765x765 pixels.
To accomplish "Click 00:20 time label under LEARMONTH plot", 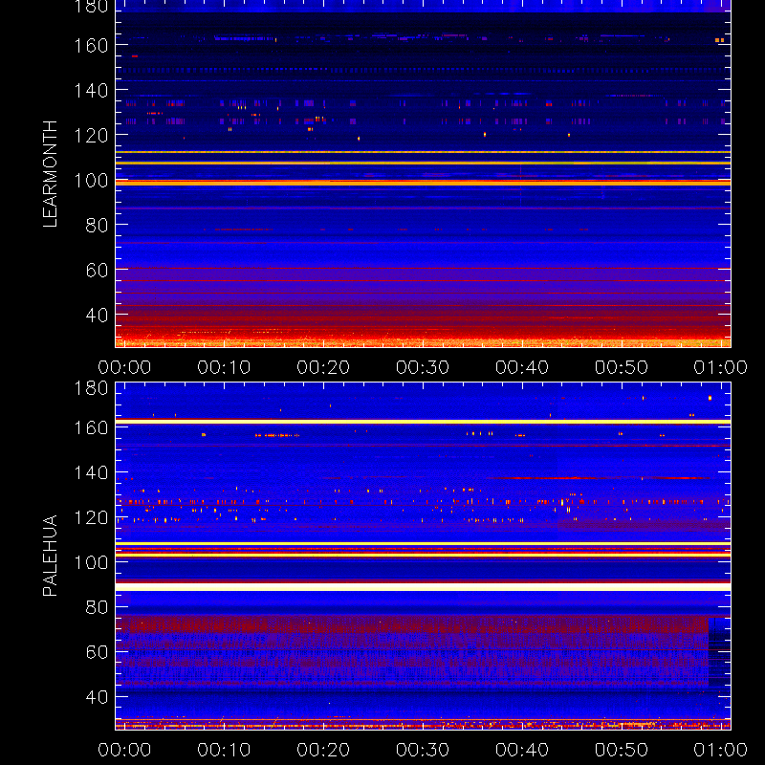I will pyautogui.click(x=323, y=367).
